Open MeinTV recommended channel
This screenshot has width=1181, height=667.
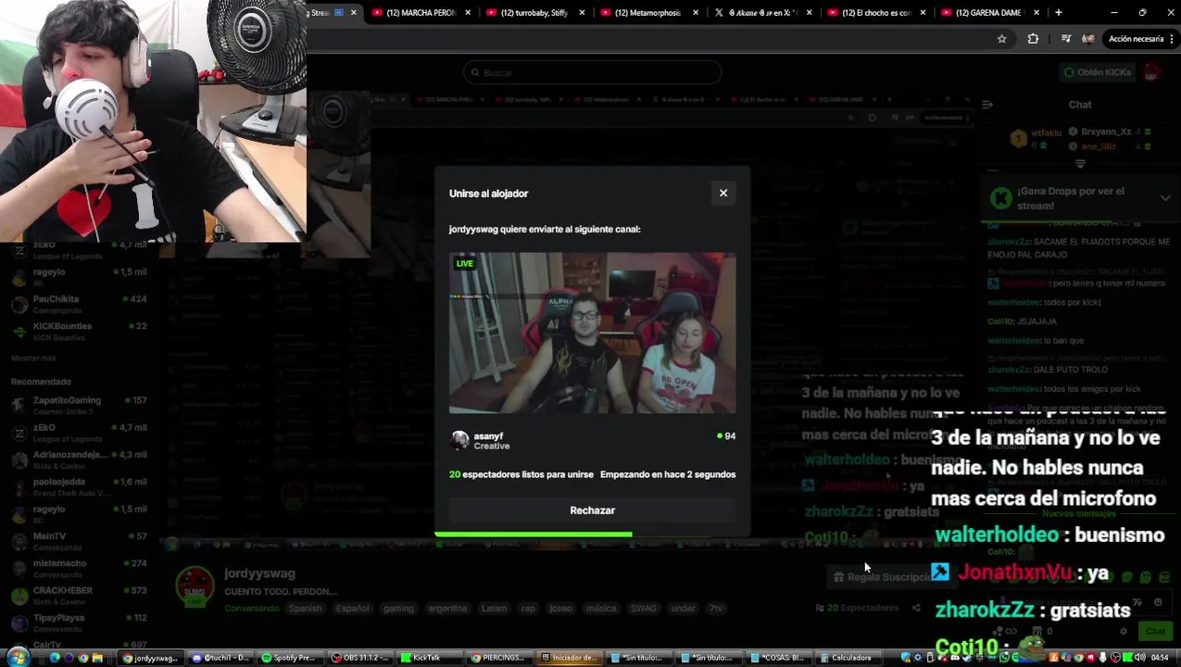[79, 541]
